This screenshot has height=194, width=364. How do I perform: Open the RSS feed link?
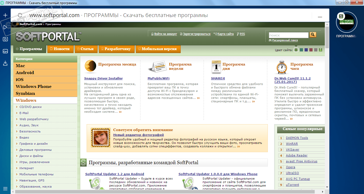point(242,34)
